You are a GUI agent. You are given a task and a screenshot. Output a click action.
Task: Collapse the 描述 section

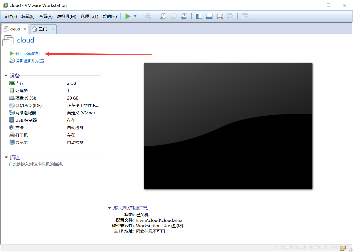click(x=6, y=157)
